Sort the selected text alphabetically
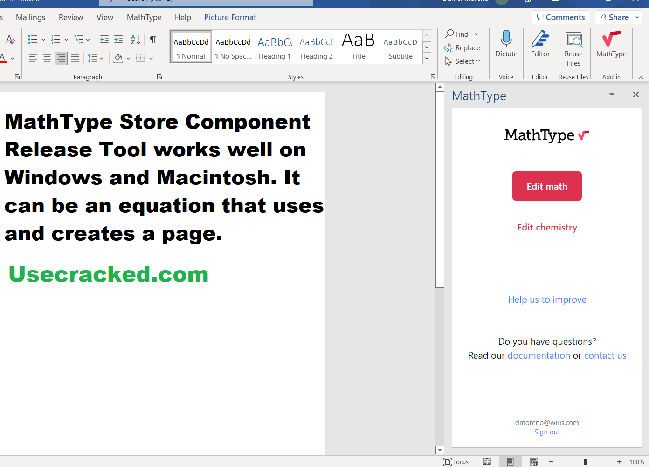The image size is (649, 467). point(136,40)
